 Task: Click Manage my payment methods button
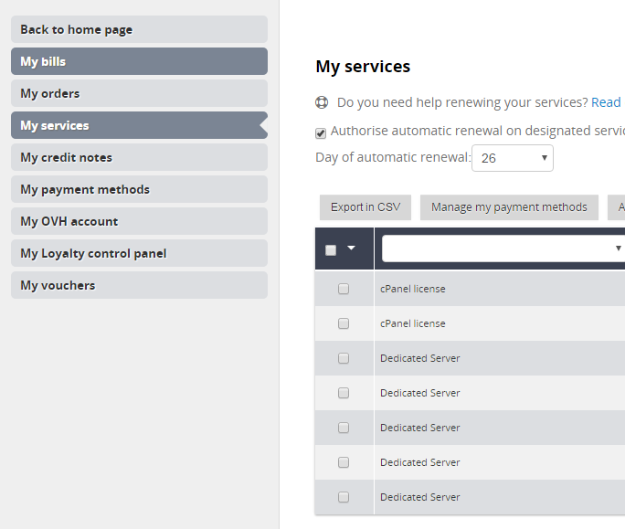tap(509, 207)
